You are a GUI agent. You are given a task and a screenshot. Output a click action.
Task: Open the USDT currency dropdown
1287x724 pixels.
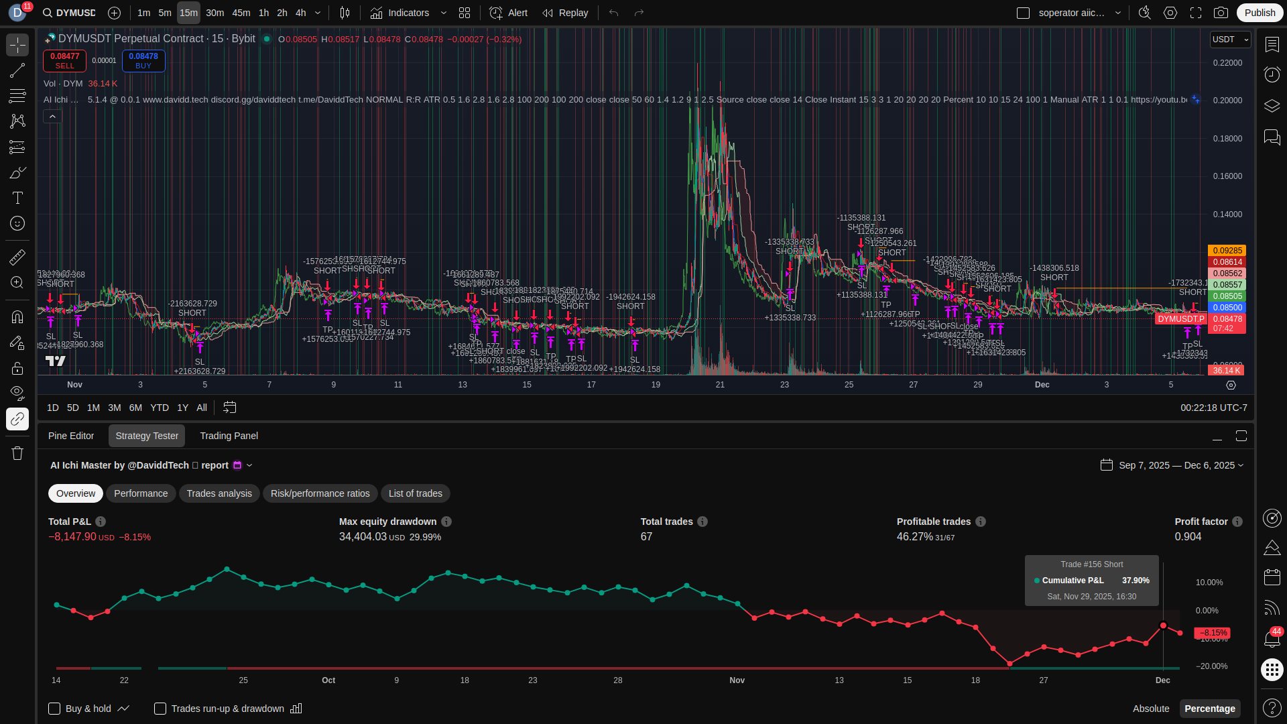pos(1230,40)
